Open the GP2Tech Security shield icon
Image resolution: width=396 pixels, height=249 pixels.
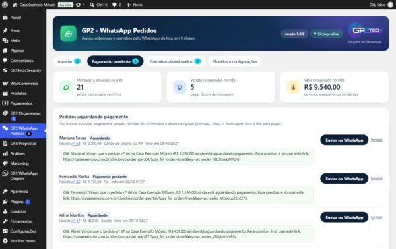click(x=5, y=70)
